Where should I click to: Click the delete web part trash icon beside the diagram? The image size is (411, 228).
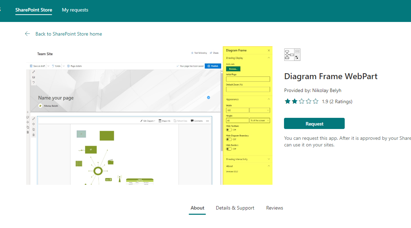click(x=33, y=135)
